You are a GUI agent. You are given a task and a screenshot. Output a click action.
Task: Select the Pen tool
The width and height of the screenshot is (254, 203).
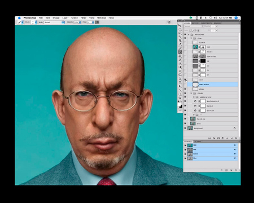click(x=180, y=78)
